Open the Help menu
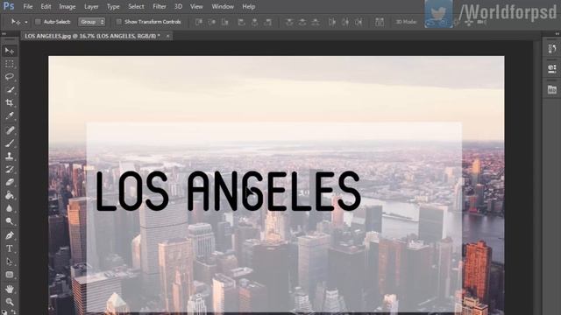 click(248, 6)
